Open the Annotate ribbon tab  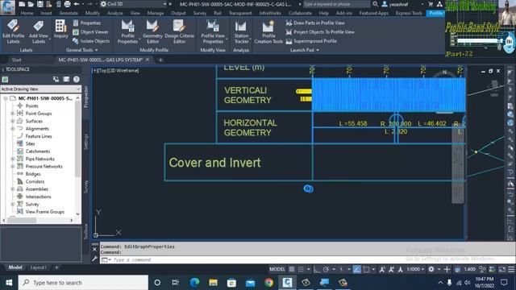pos(69,13)
